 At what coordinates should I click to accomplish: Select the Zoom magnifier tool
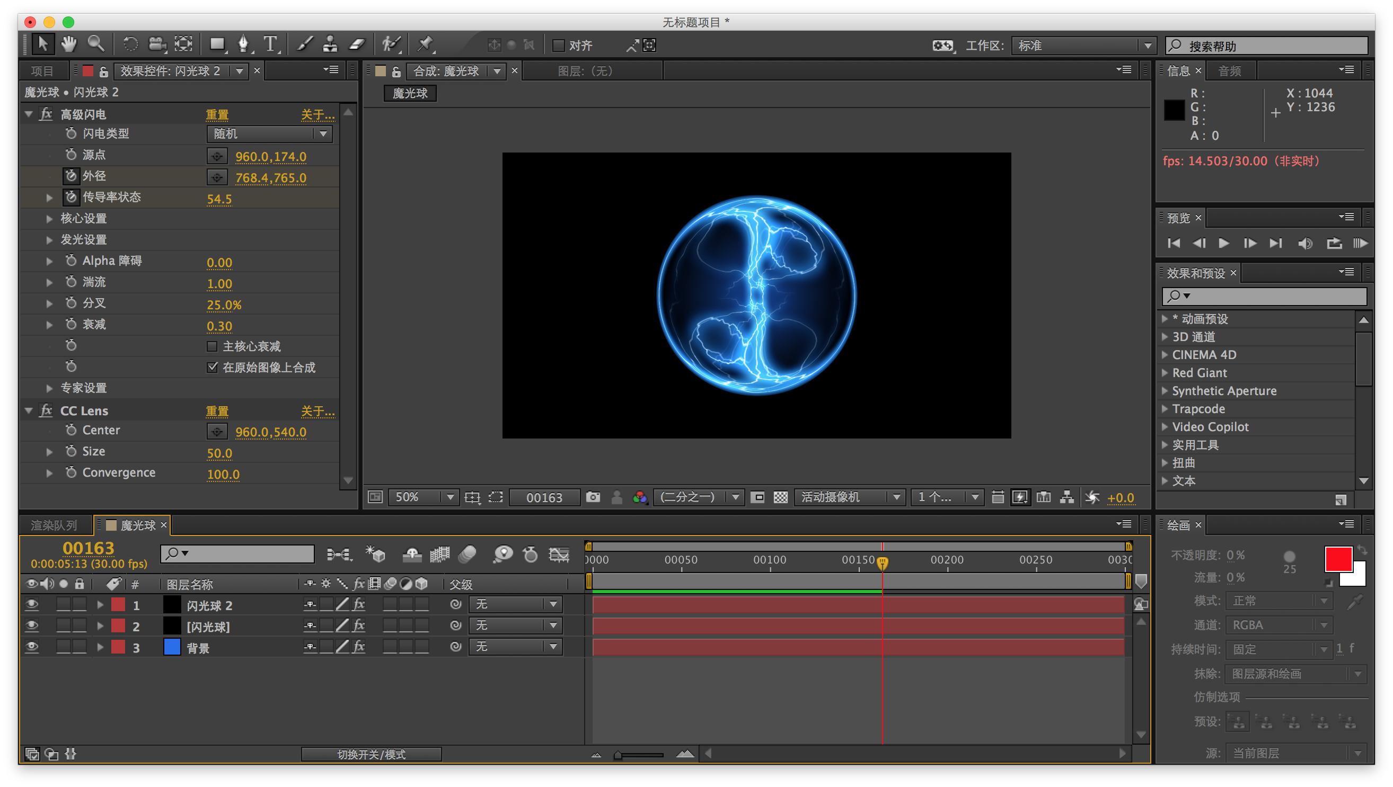pyautogui.click(x=96, y=44)
